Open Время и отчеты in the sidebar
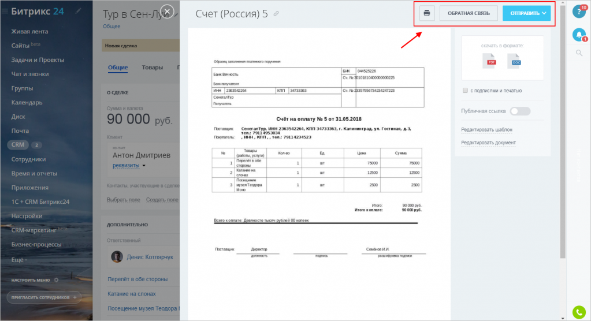This screenshot has width=591, height=321. tap(34, 174)
